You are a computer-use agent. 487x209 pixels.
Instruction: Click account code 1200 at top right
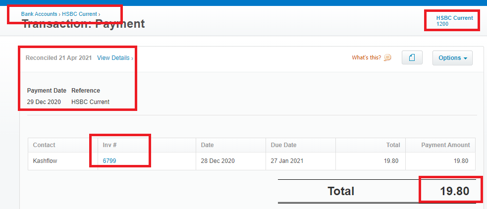pyautogui.click(x=442, y=24)
